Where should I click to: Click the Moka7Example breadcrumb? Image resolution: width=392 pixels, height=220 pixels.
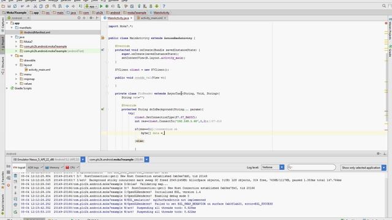pyautogui.click(x=15, y=13)
